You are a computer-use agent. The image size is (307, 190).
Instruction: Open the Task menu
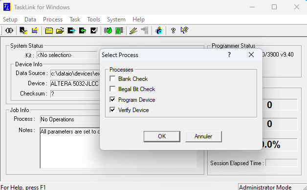[75, 19]
